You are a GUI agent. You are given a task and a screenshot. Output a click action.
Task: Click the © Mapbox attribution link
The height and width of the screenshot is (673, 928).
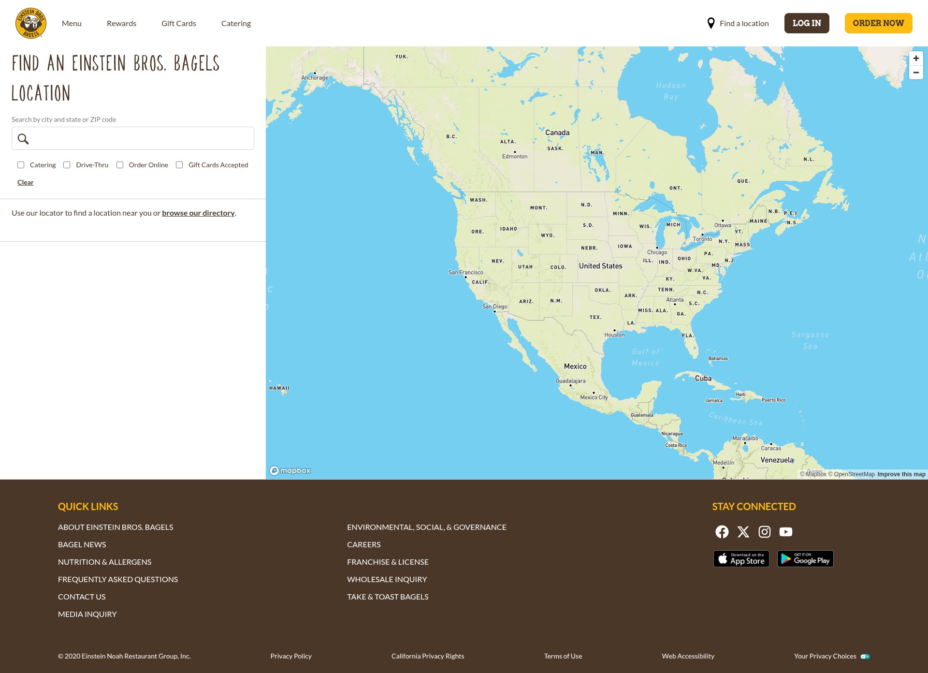(813, 474)
